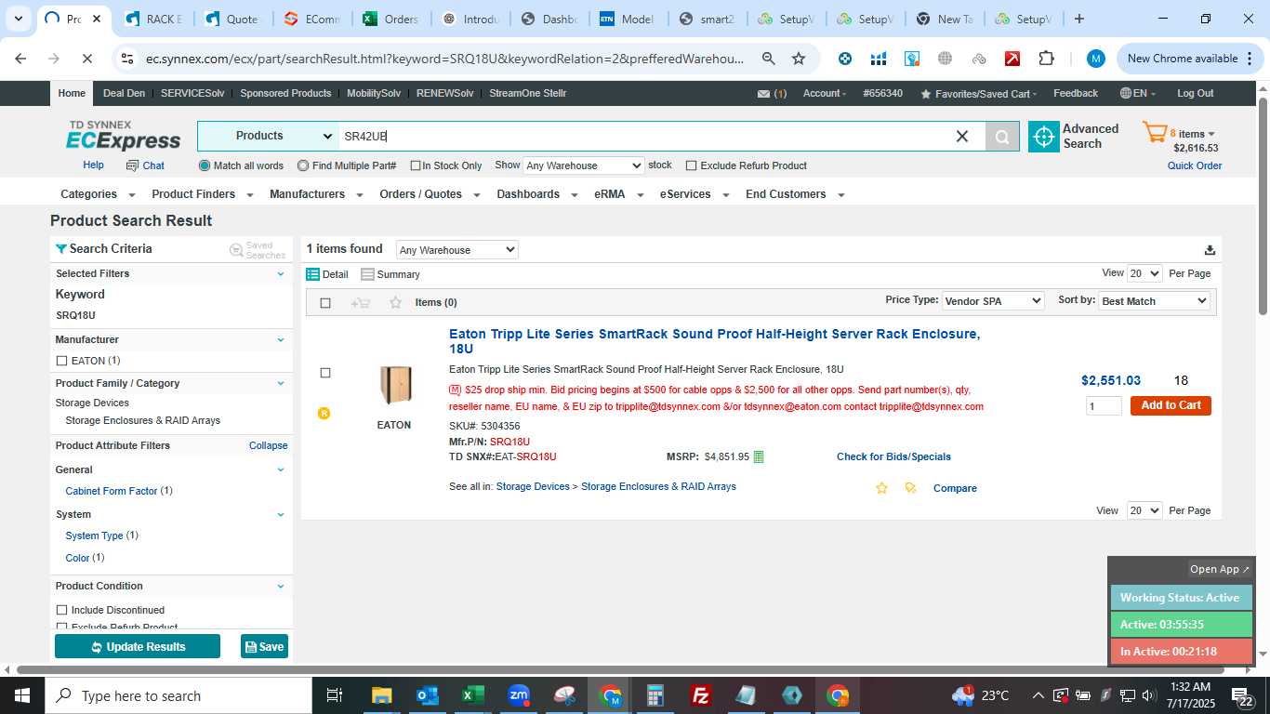Click Update Results button
The width and height of the screenshot is (1270, 714).
(138, 646)
